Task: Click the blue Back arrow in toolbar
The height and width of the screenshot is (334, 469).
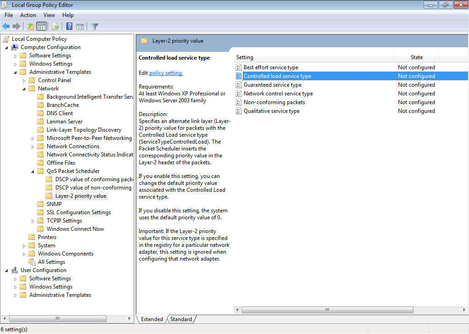Action: click(x=6, y=27)
